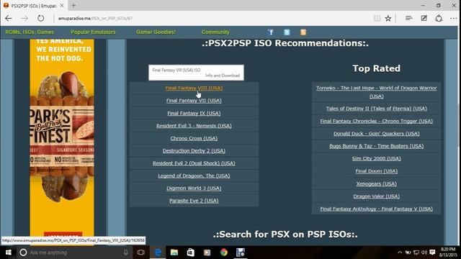461x259 pixels.
Task: Open Chrono Cross (USA) link
Action: tap(194, 138)
